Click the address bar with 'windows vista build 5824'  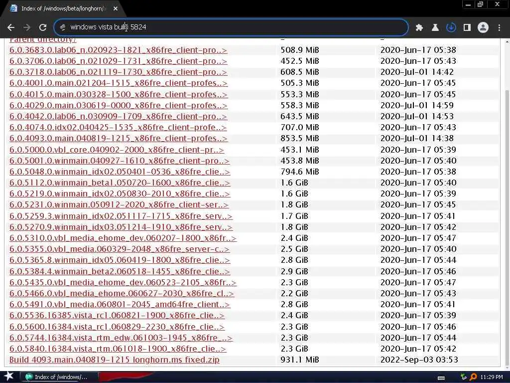231,27
